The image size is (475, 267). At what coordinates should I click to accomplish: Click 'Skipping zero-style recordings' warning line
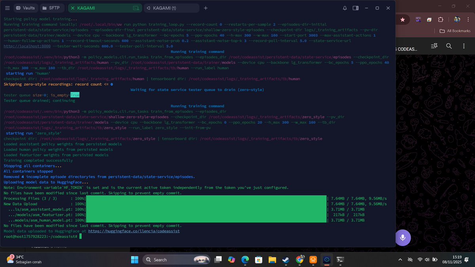pyautogui.click(x=58, y=84)
